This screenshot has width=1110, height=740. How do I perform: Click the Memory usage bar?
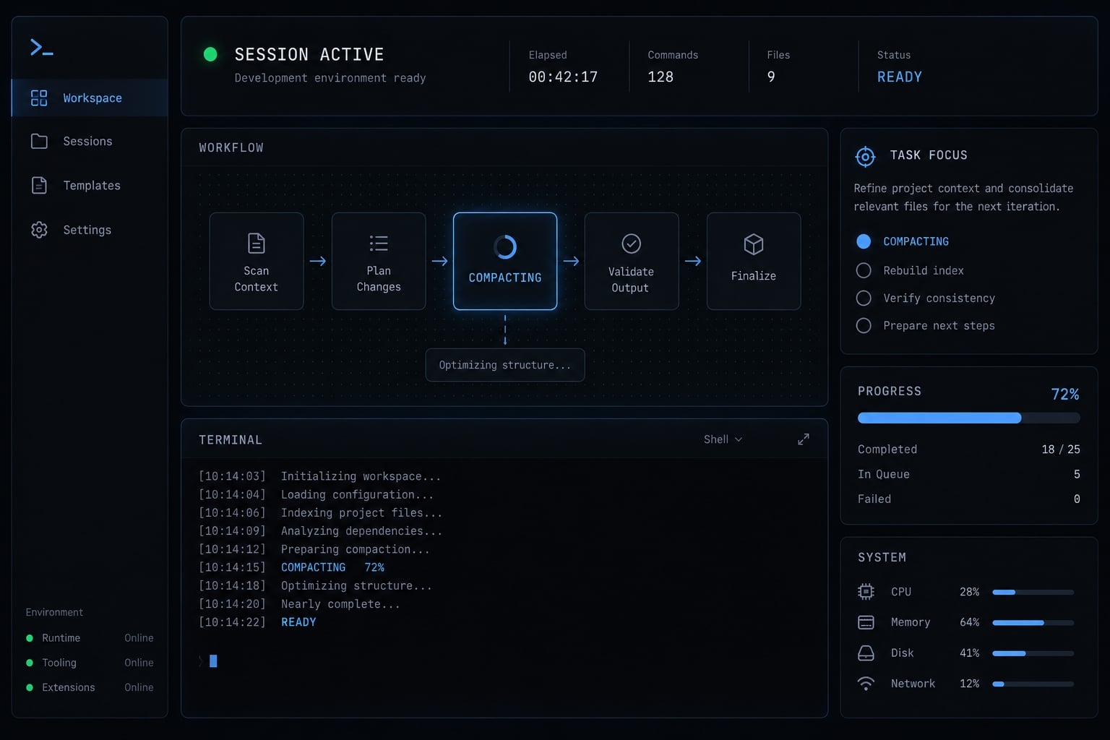(x=1033, y=622)
